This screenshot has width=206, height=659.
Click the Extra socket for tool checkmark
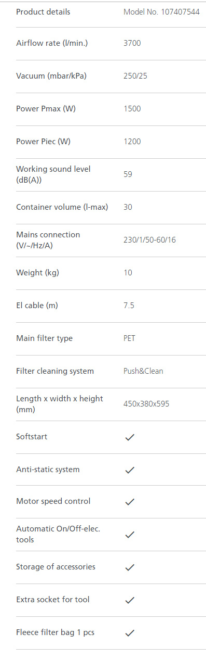[130, 600]
